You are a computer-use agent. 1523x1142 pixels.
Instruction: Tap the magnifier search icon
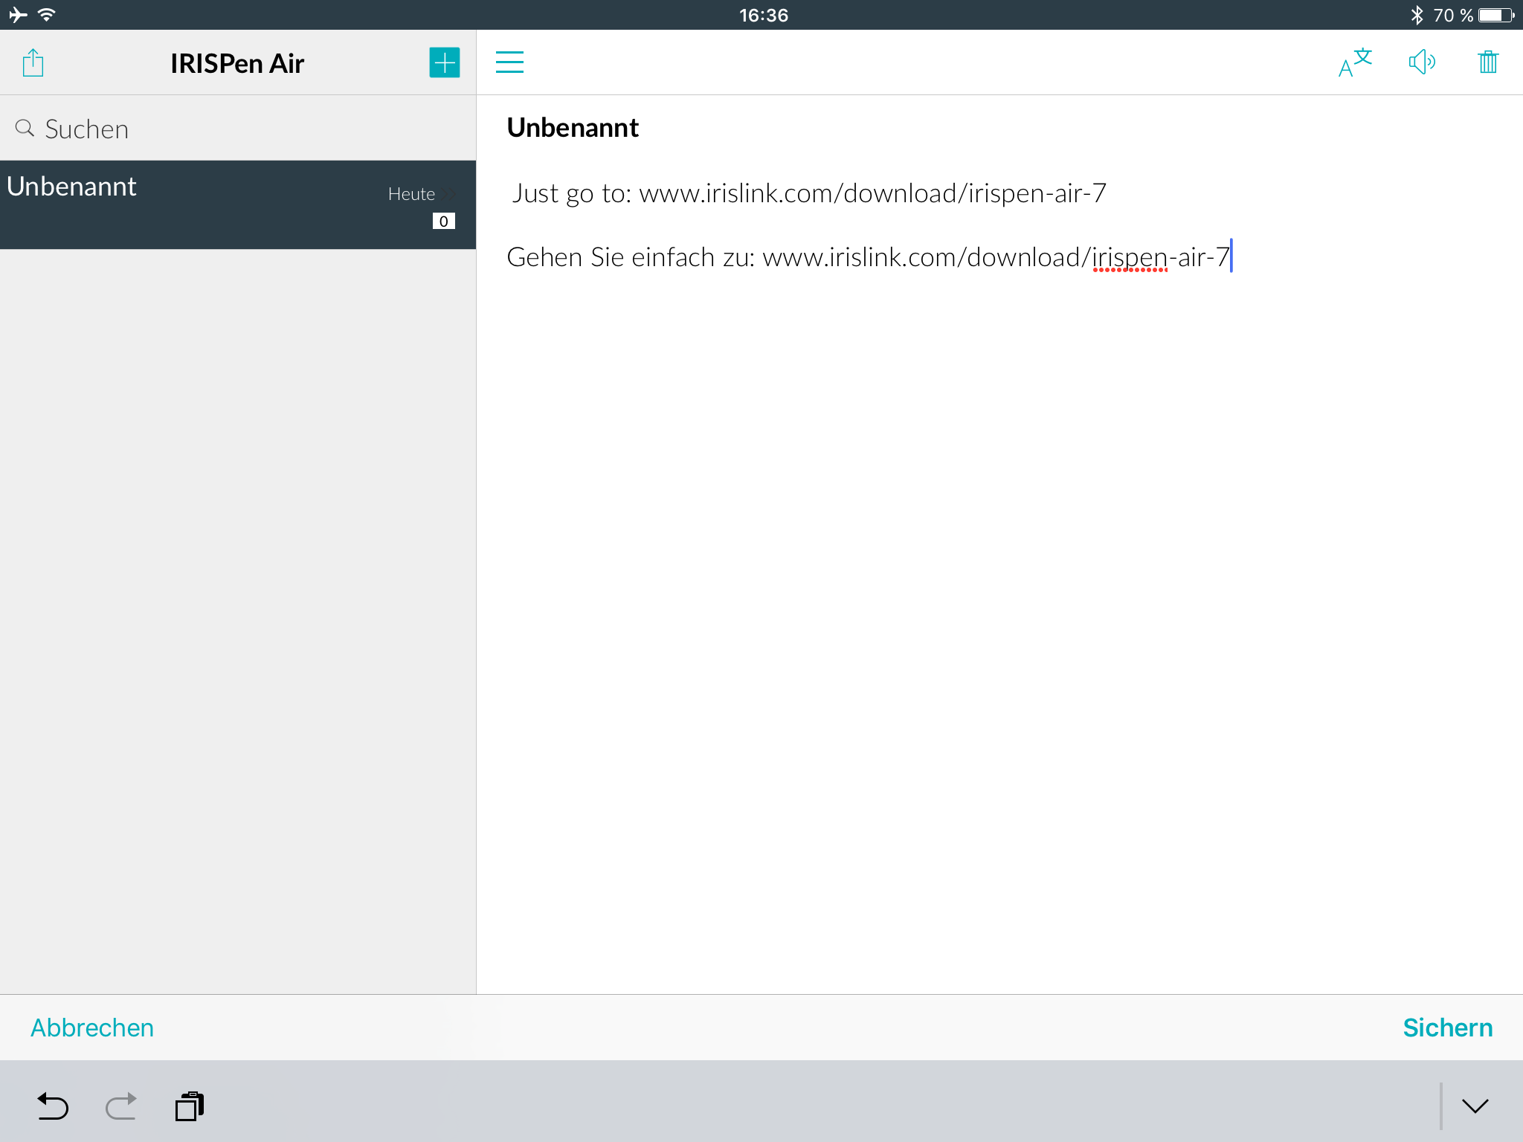tap(25, 128)
